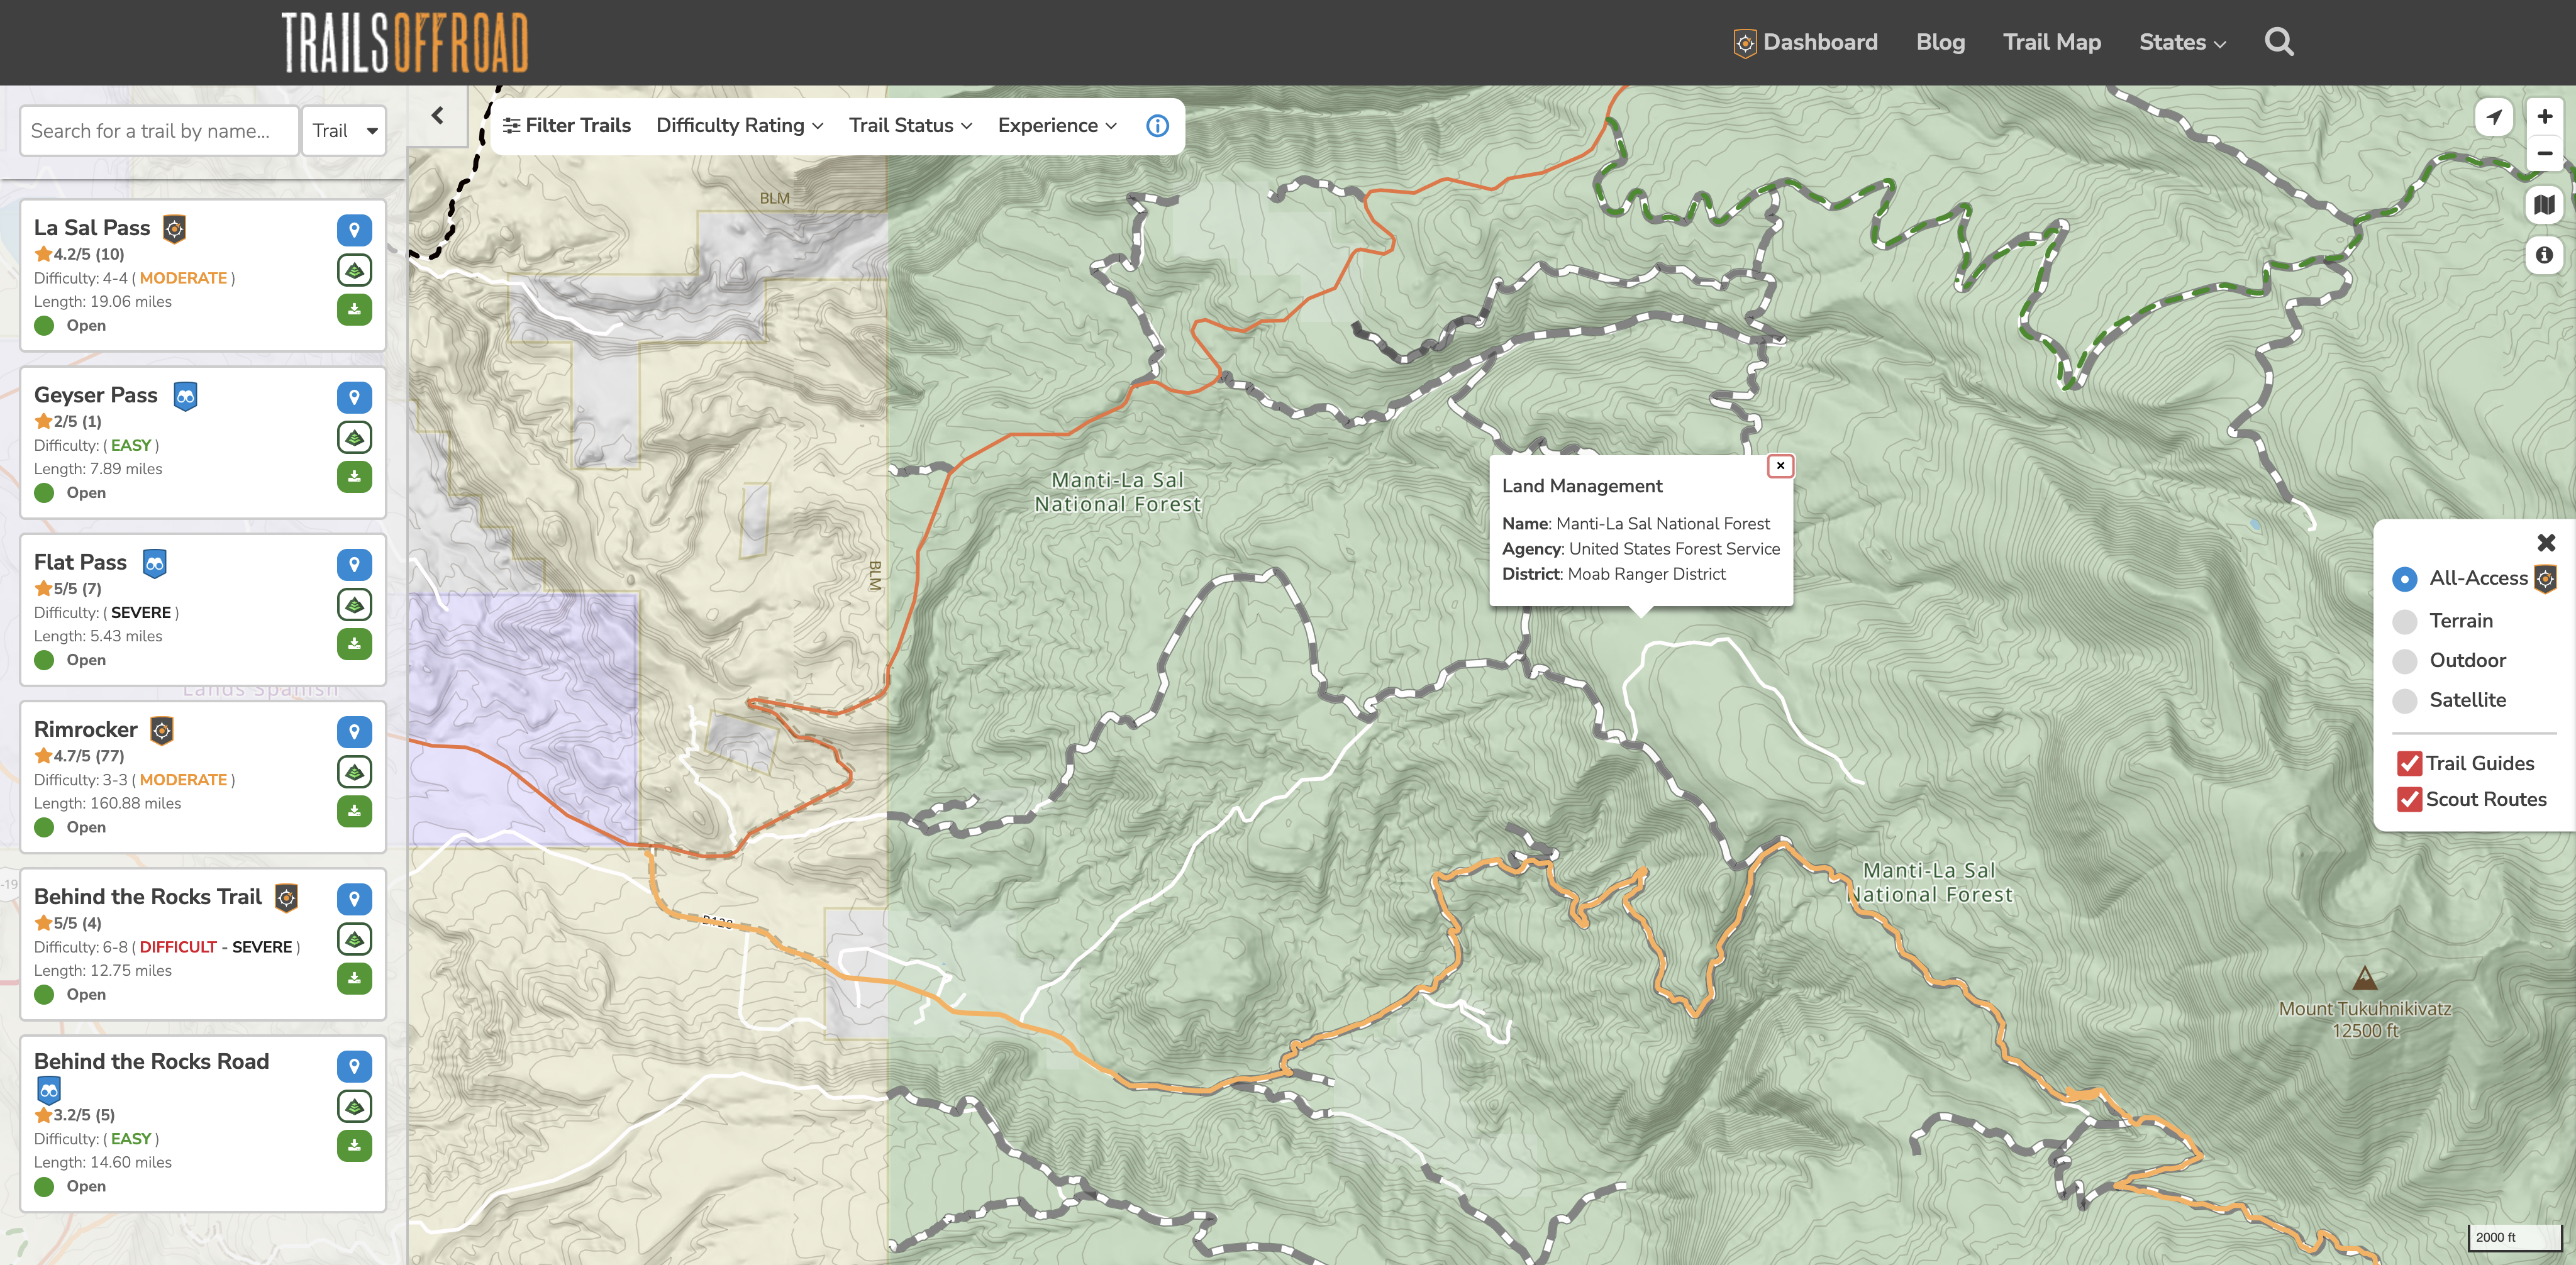Click the Mount Tukuhnikivatz peak marker

click(x=2364, y=977)
